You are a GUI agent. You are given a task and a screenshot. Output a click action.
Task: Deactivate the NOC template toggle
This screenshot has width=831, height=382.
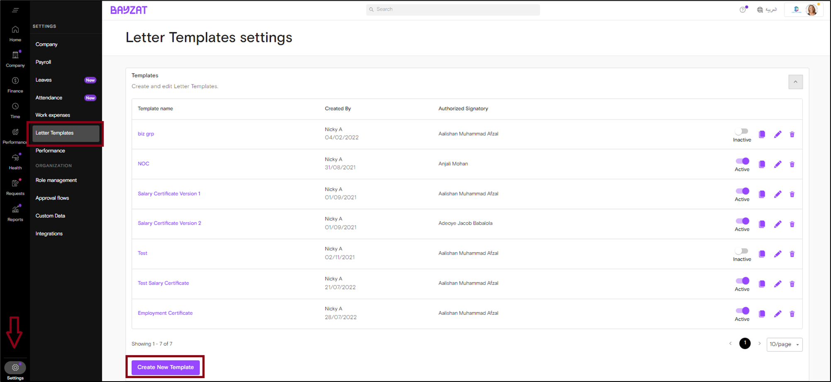742,161
